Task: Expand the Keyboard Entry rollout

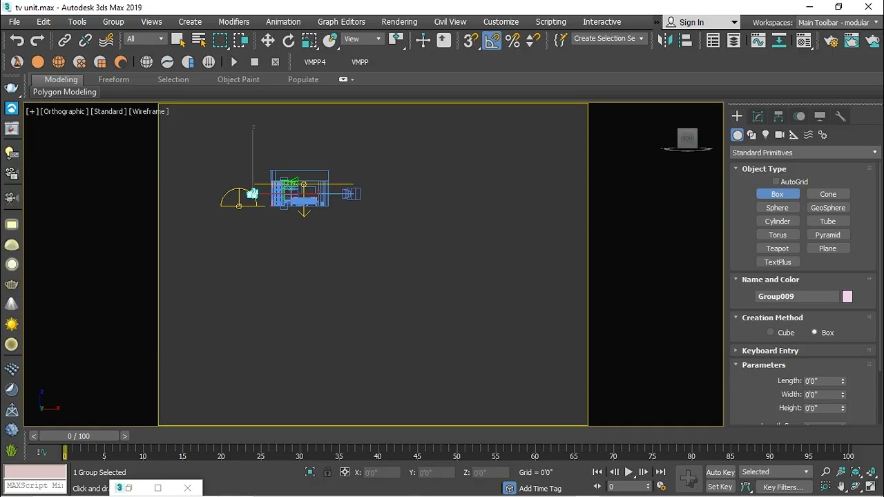Action: (x=769, y=351)
